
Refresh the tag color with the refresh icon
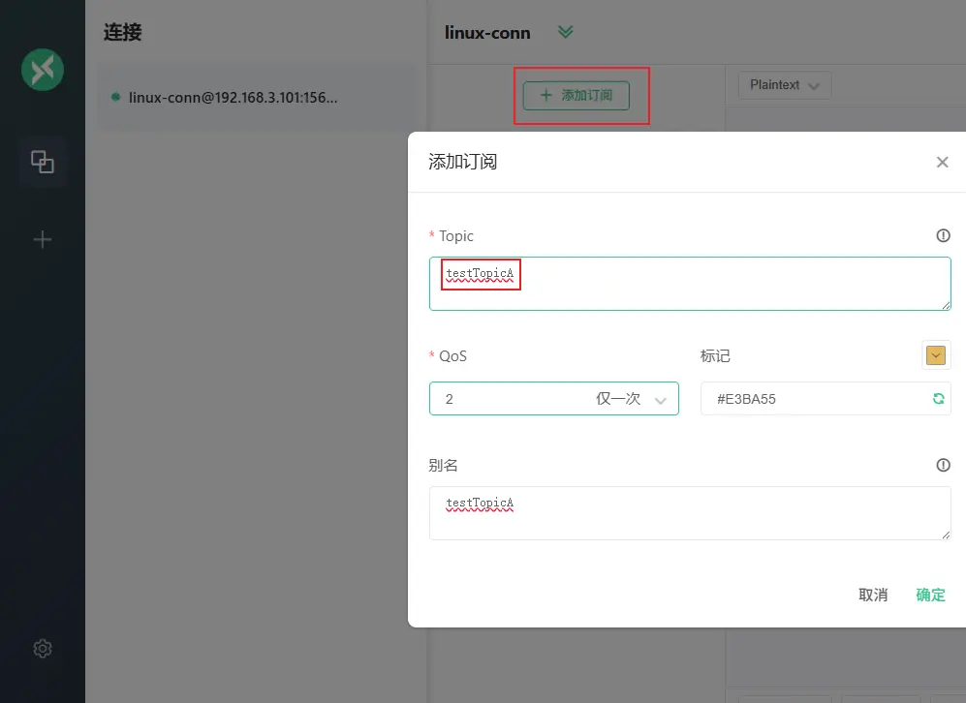[x=938, y=398]
